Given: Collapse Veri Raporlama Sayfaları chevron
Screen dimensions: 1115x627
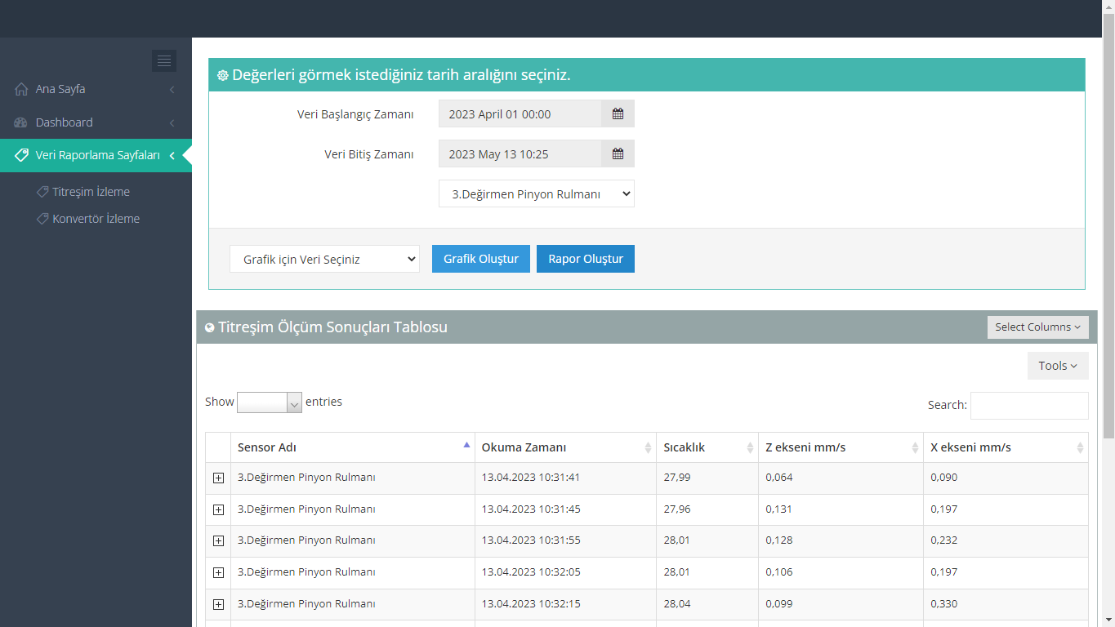Looking at the screenshot, I should (x=172, y=156).
